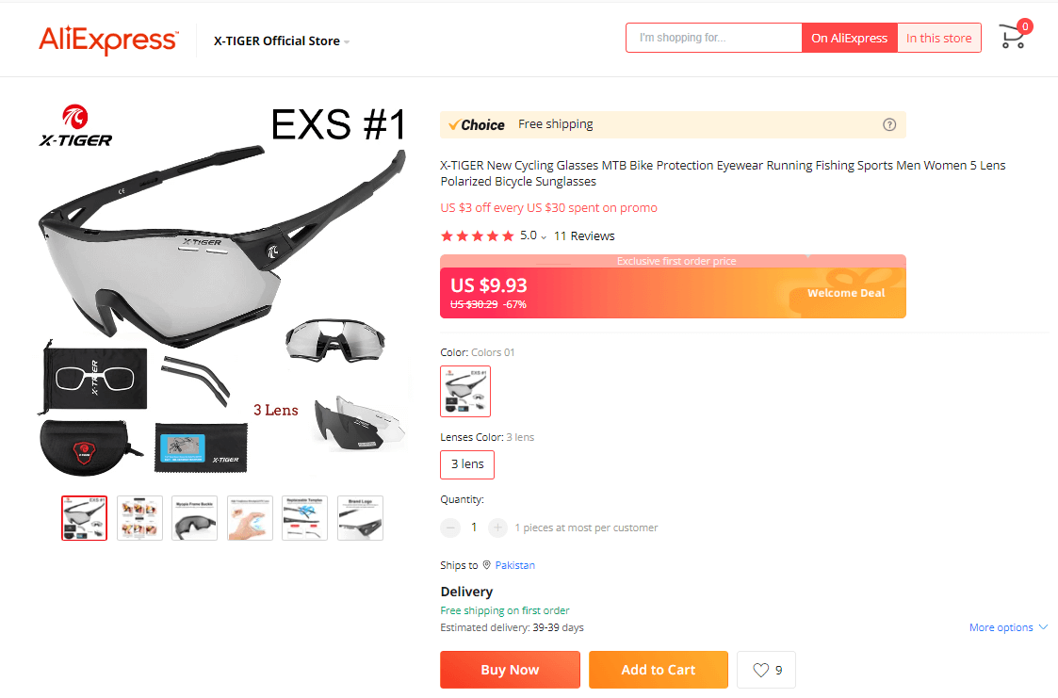Select the Colors 01 swatch option

click(x=465, y=391)
